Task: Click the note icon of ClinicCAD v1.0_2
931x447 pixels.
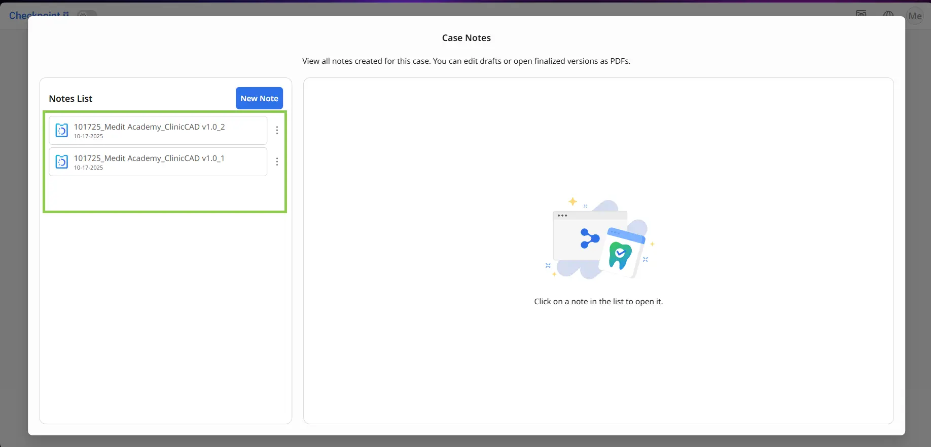Action: tap(62, 131)
